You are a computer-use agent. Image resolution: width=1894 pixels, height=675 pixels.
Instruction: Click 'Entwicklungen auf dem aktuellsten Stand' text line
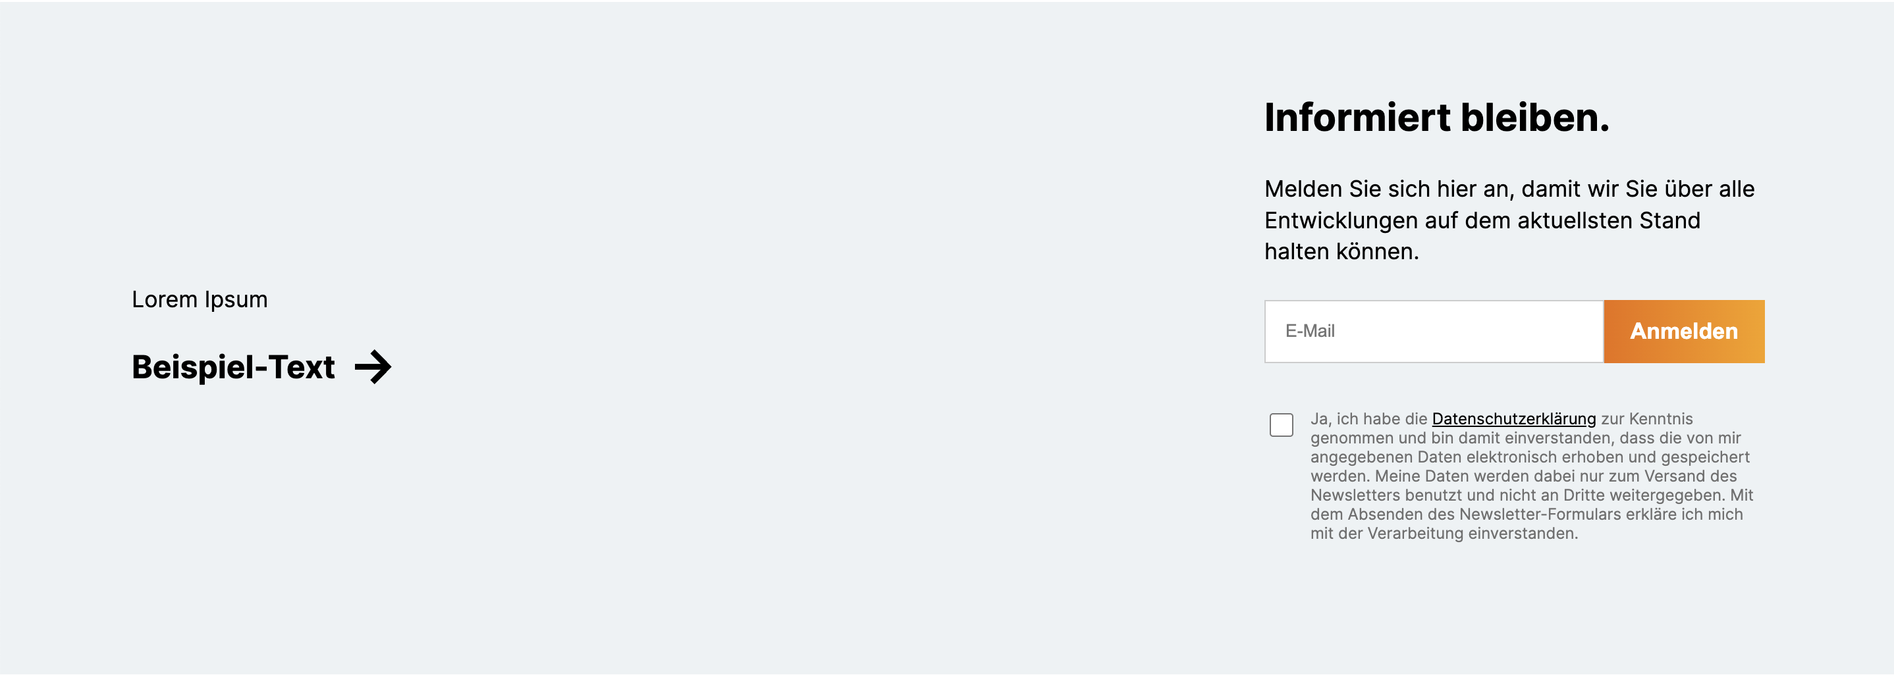1482,220
